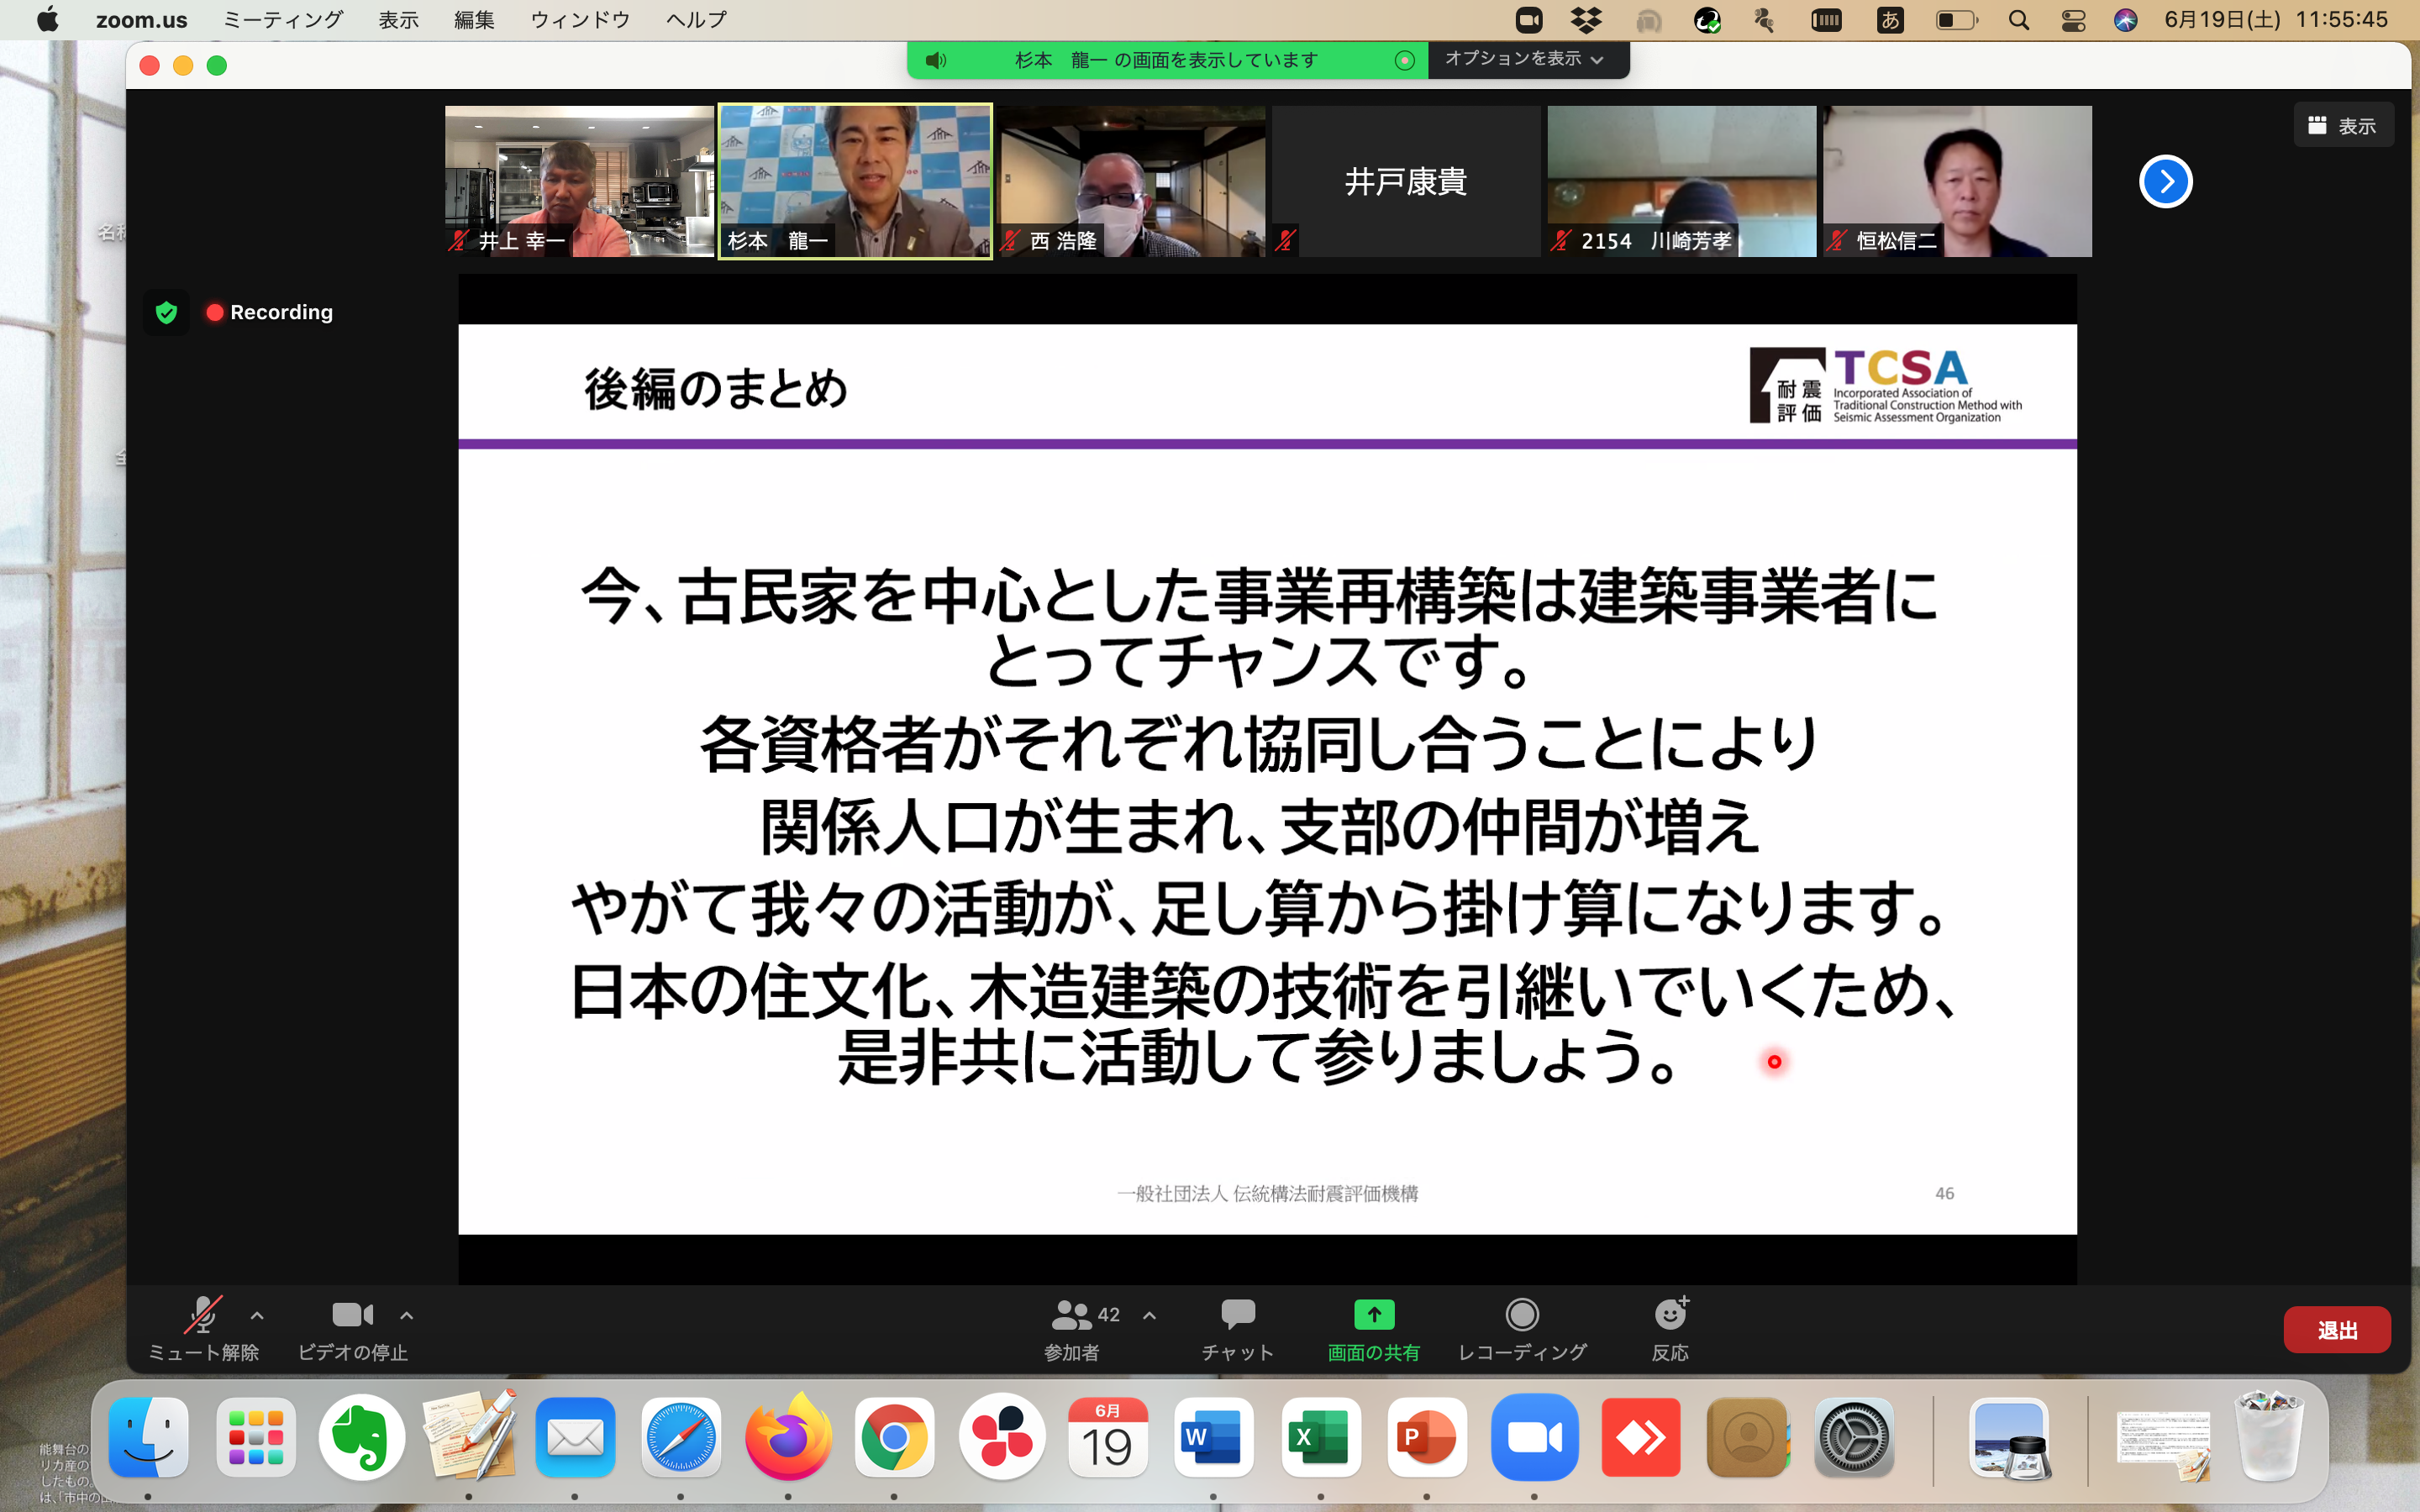Expand video options arrow beside ビデオの停止

pos(406,1316)
